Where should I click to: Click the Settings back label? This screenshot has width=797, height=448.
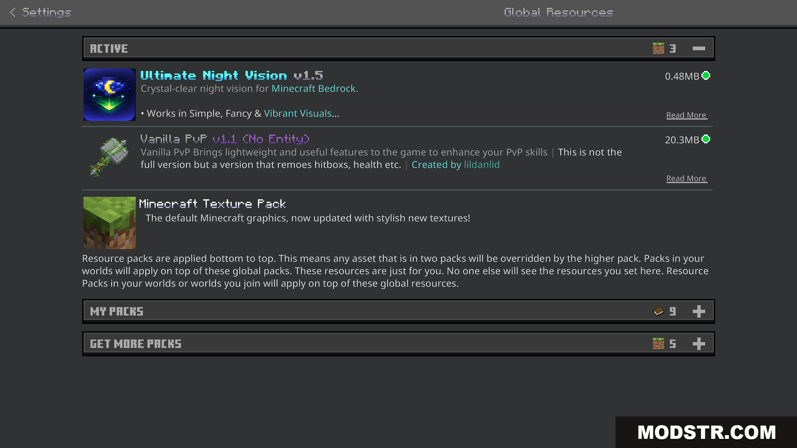[47, 12]
